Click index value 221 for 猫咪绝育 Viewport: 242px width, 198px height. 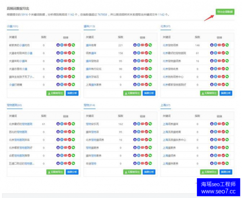121,45
